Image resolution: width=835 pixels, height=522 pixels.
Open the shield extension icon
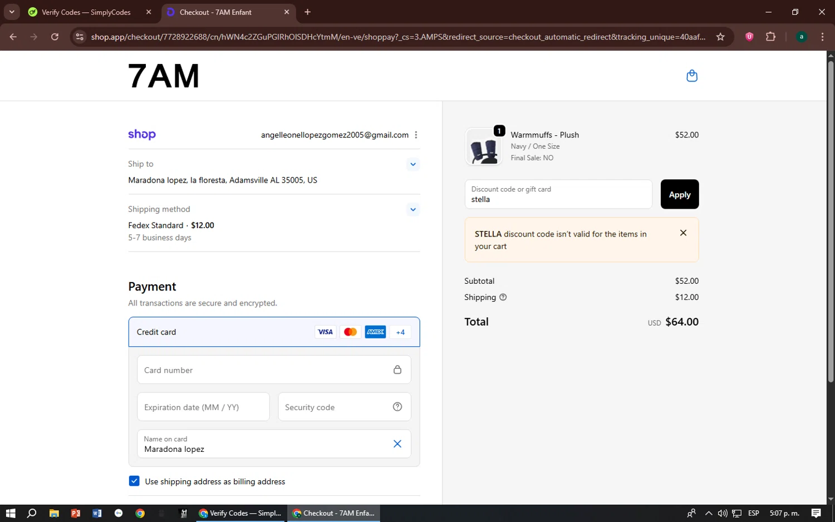(749, 37)
